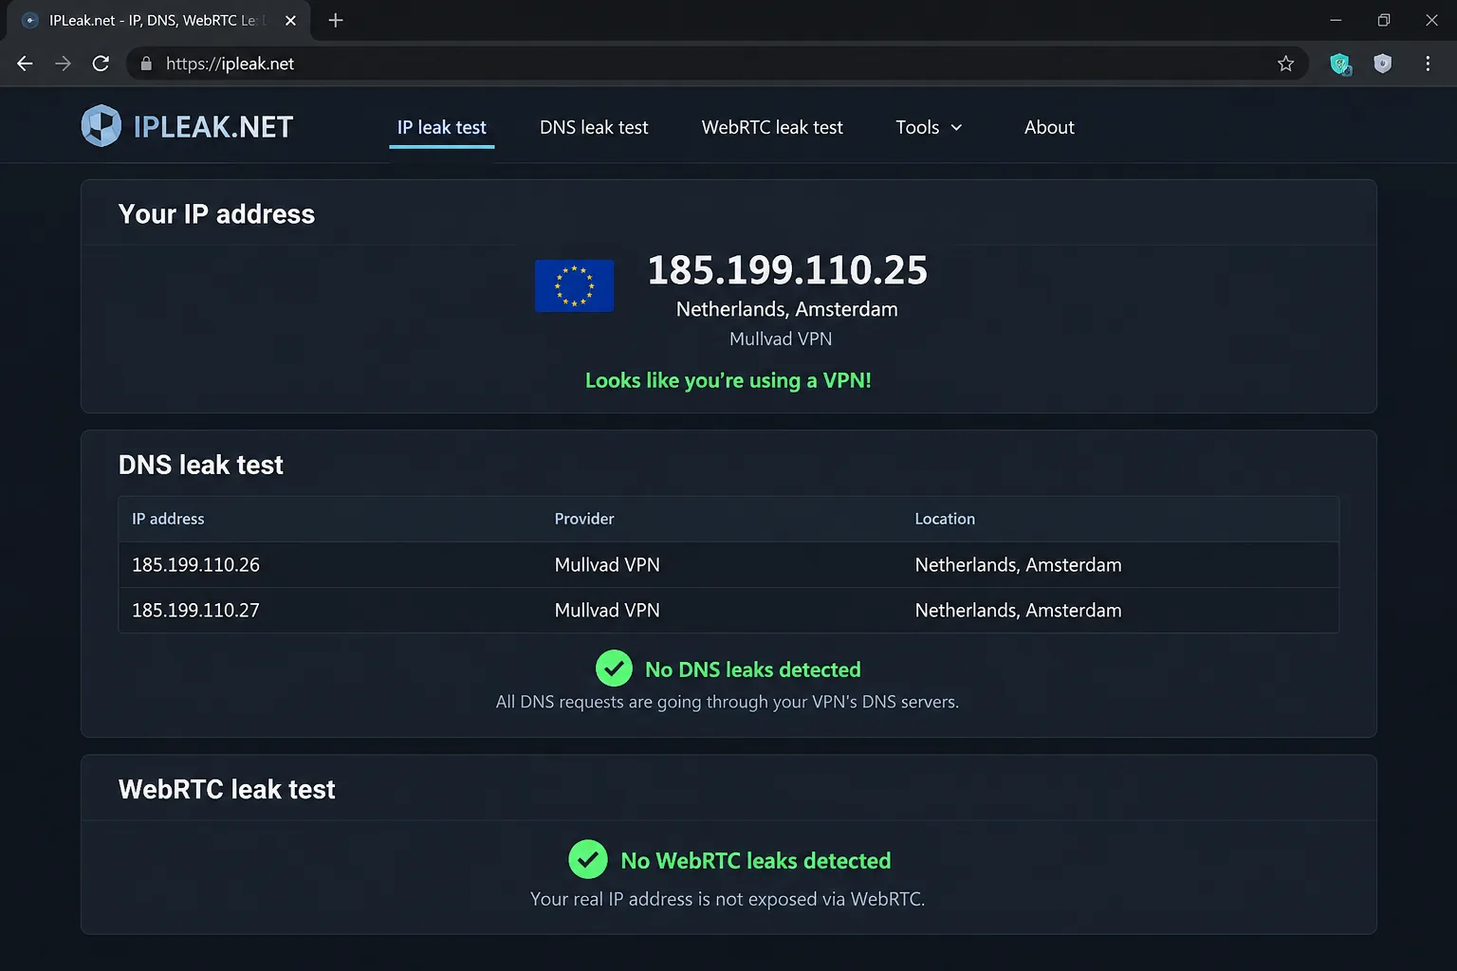Click the IP address 185.199.110.25
1457x971 pixels.
(x=787, y=270)
